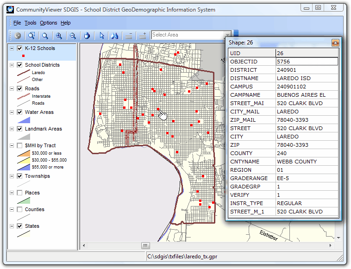The image size is (351, 269).
Task: Open the Select Area dropdown
Action: tap(227, 35)
